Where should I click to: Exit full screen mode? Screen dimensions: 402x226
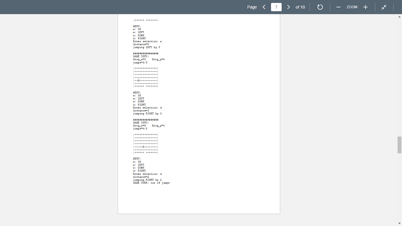(x=384, y=7)
